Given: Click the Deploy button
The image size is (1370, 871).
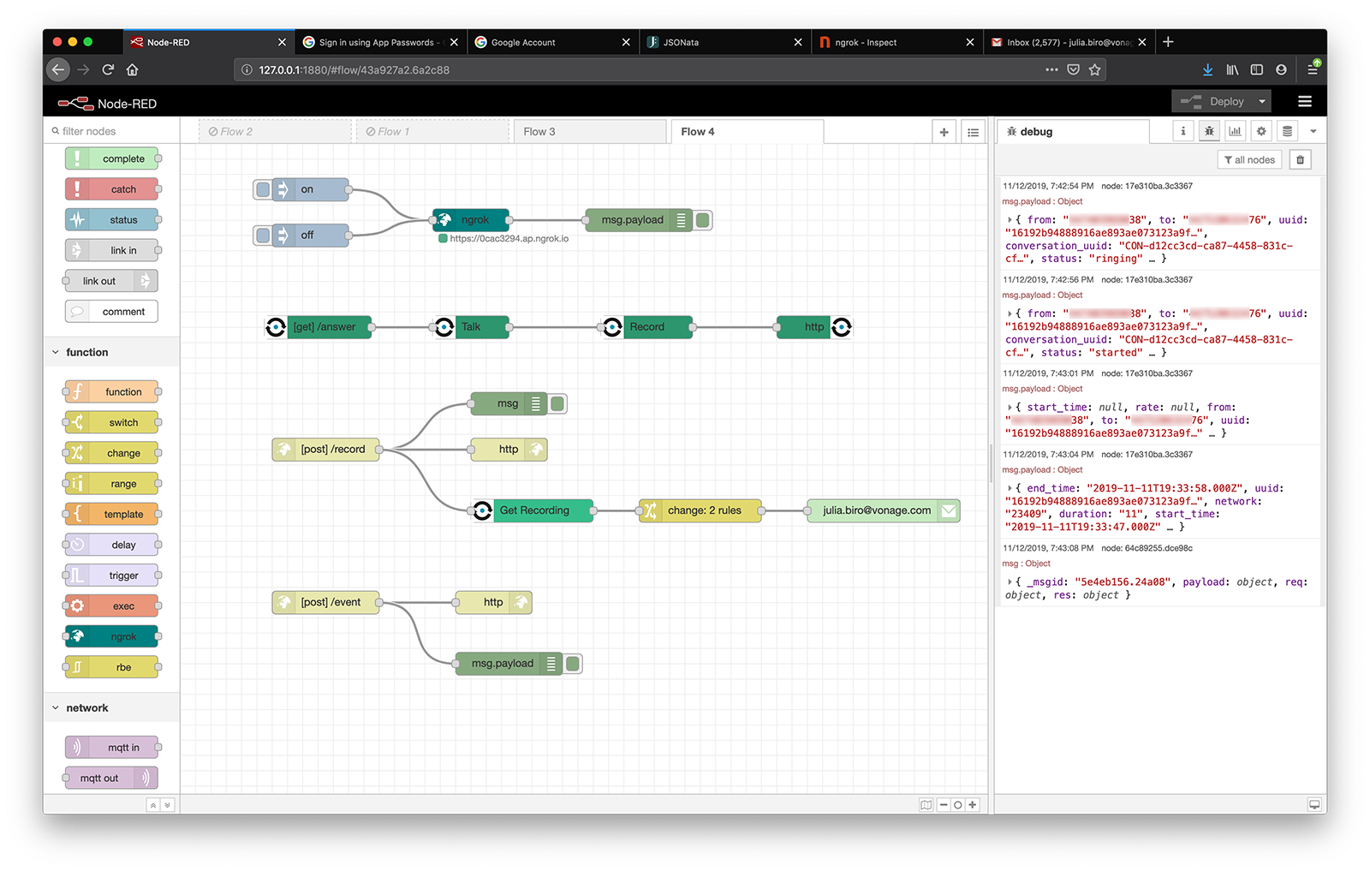Looking at the screenshot, I should [x=1212, y=102].
